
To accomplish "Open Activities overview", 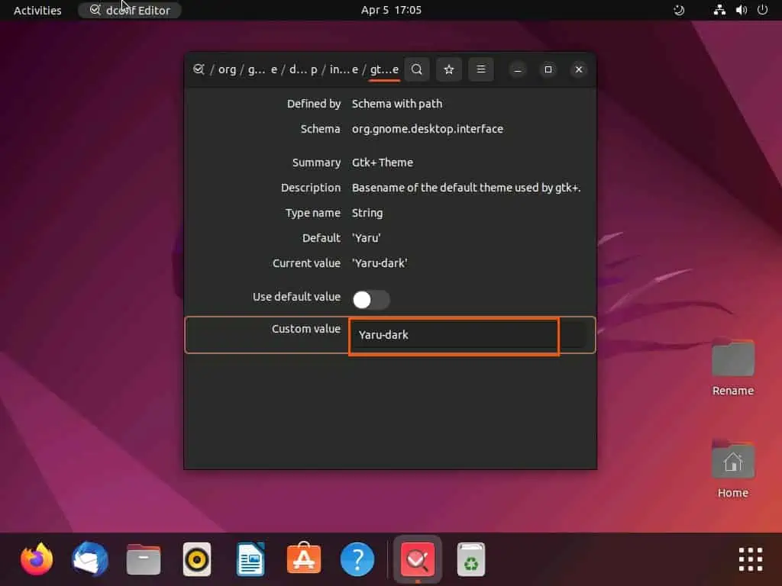I will 37,10.
